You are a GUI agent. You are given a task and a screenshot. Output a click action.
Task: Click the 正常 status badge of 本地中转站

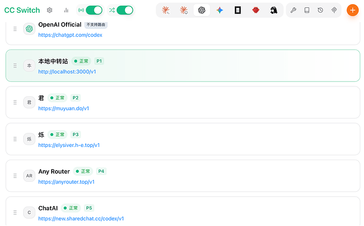(x=81, y=61)
